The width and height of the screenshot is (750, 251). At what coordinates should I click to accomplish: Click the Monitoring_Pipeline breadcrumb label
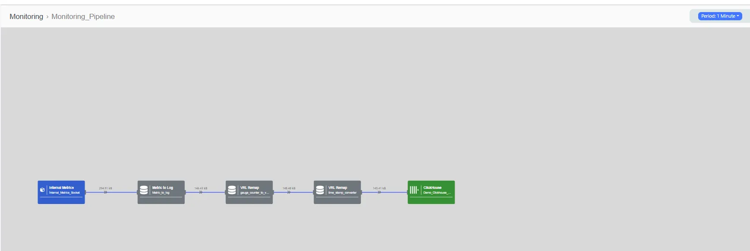point(83,16)
